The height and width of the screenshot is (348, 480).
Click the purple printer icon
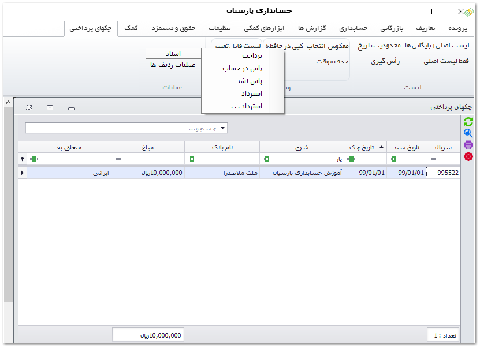click(468, 144)
